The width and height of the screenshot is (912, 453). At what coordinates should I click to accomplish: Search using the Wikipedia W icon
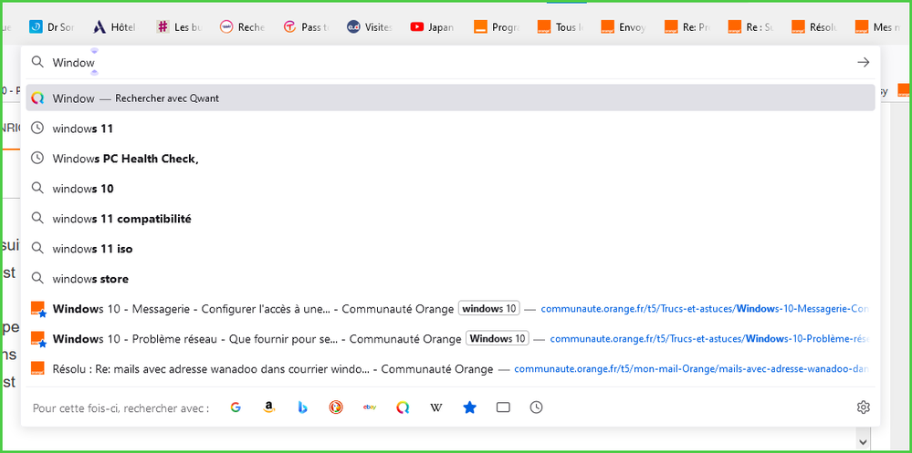(436, 407)
